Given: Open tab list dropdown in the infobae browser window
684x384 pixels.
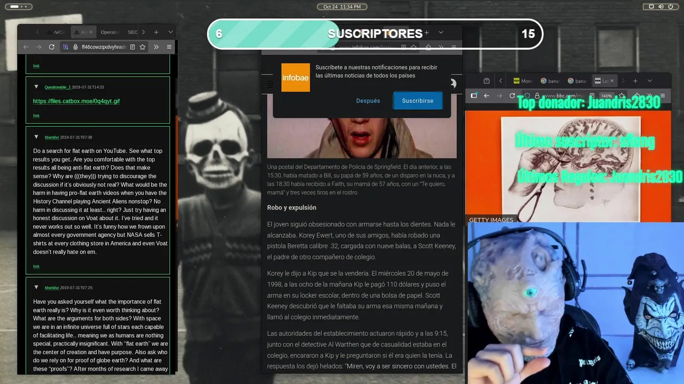Looking at the screenshot, I should pos(441,33).
